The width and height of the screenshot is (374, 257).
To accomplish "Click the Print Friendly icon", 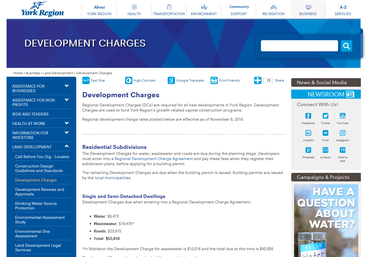I will (x=214, y=80).
